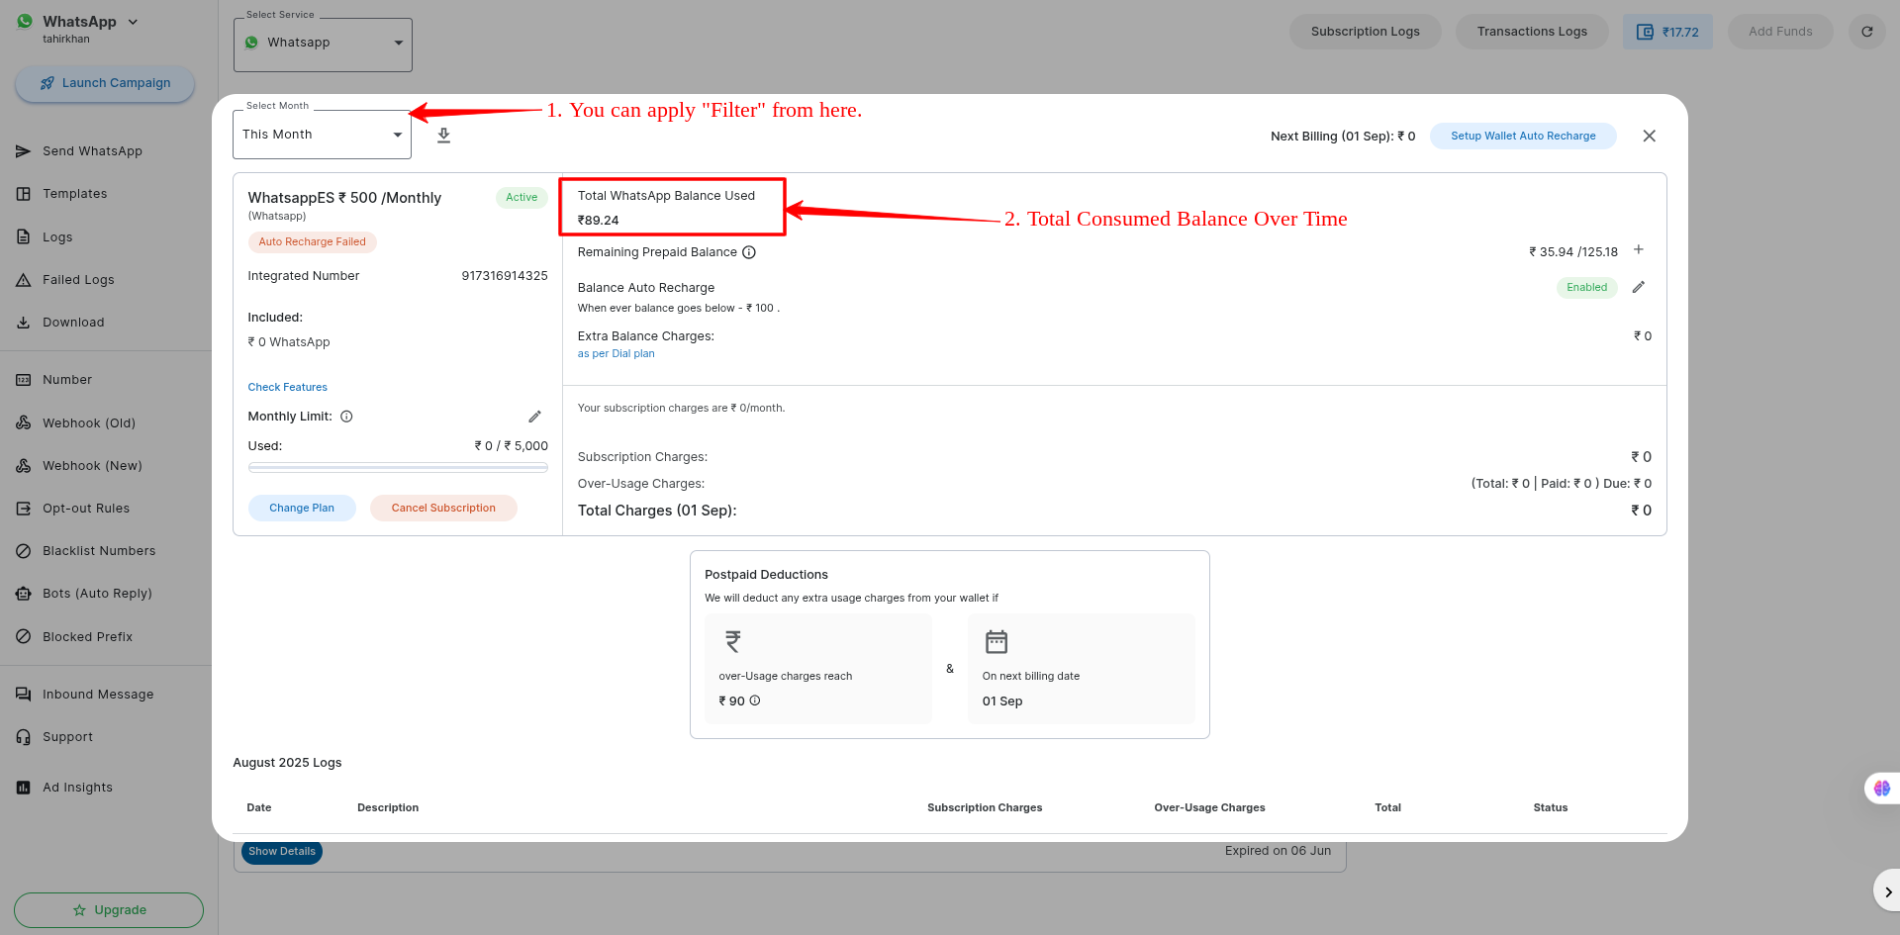Click 'Next Billing (01 Sep): ₹ 0' text
1900x935 pixels.
tap(1343, 137)
